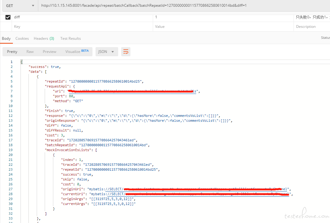Uncheck the diff parameter checkbox
330x223 pixels.
click(x=8, y=17)
